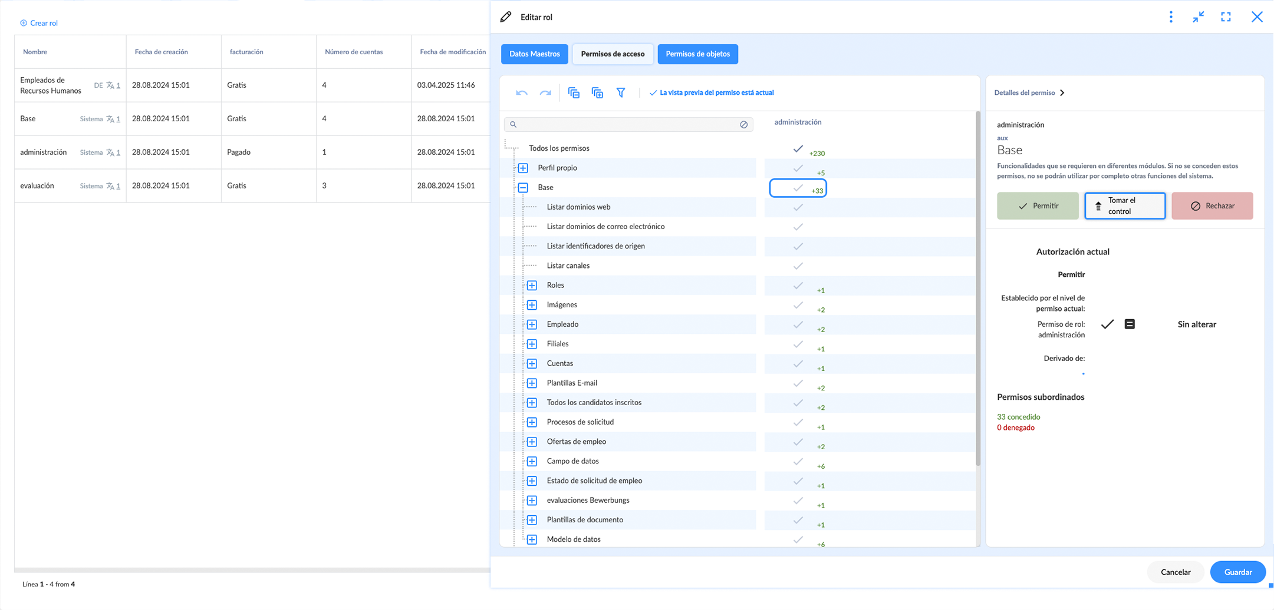Click the roles table horizontal scrollbar
Image resolution: width=1274 pixels, height=610 pixels.
(252, 570)
